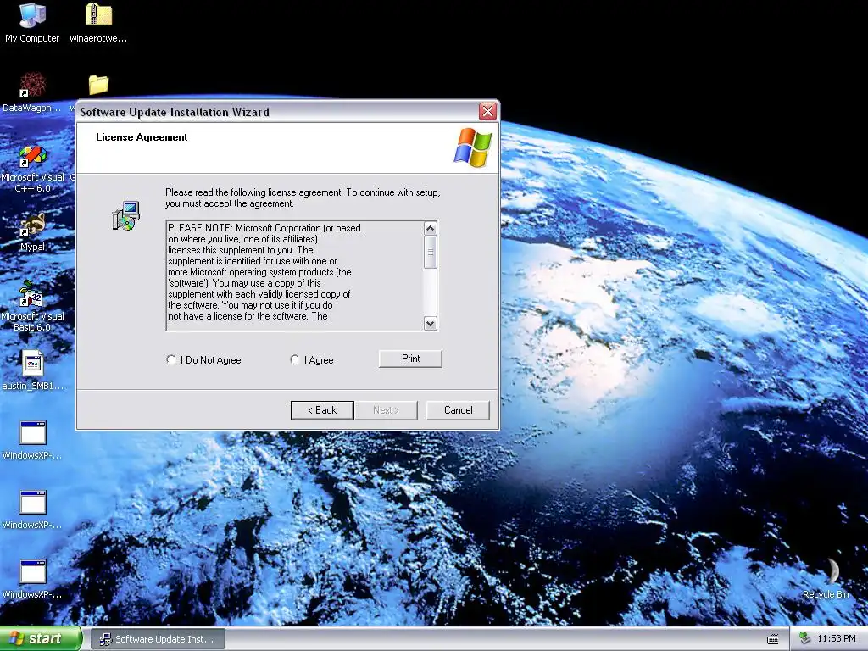Viewport: 868px width, 651px height.
Task: Close the Software Update Installation Wizard
Action: tap(487, 112)
